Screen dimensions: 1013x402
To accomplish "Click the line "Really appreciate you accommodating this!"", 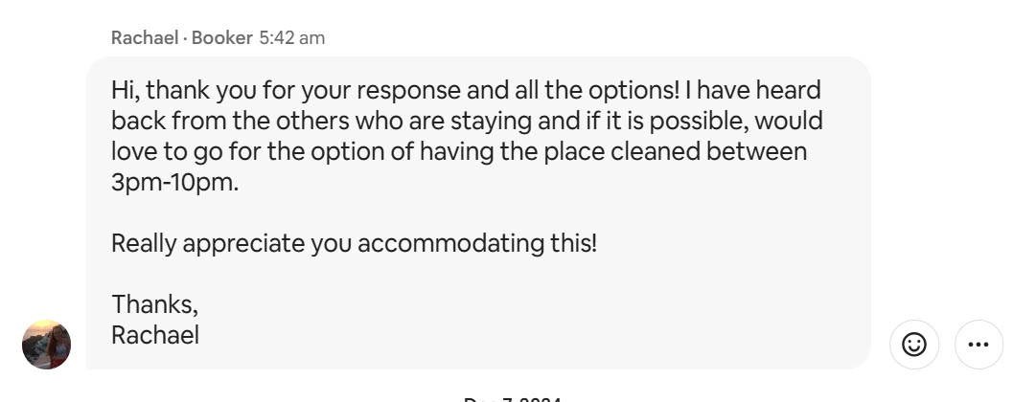I will pos(354,243).
